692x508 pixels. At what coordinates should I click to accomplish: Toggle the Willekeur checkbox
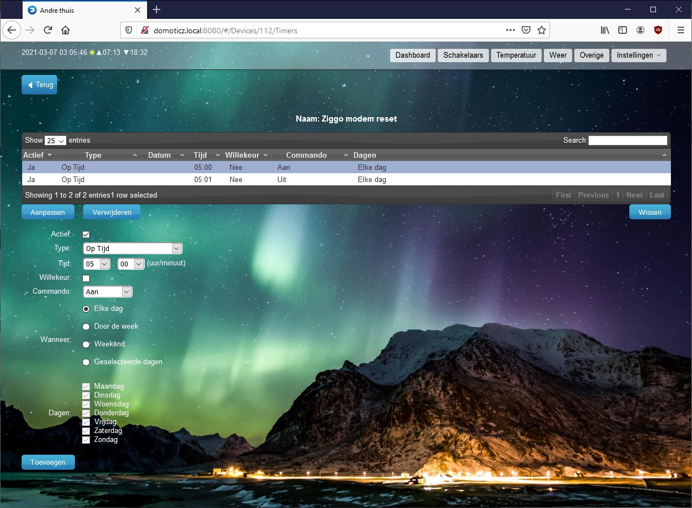86,278
